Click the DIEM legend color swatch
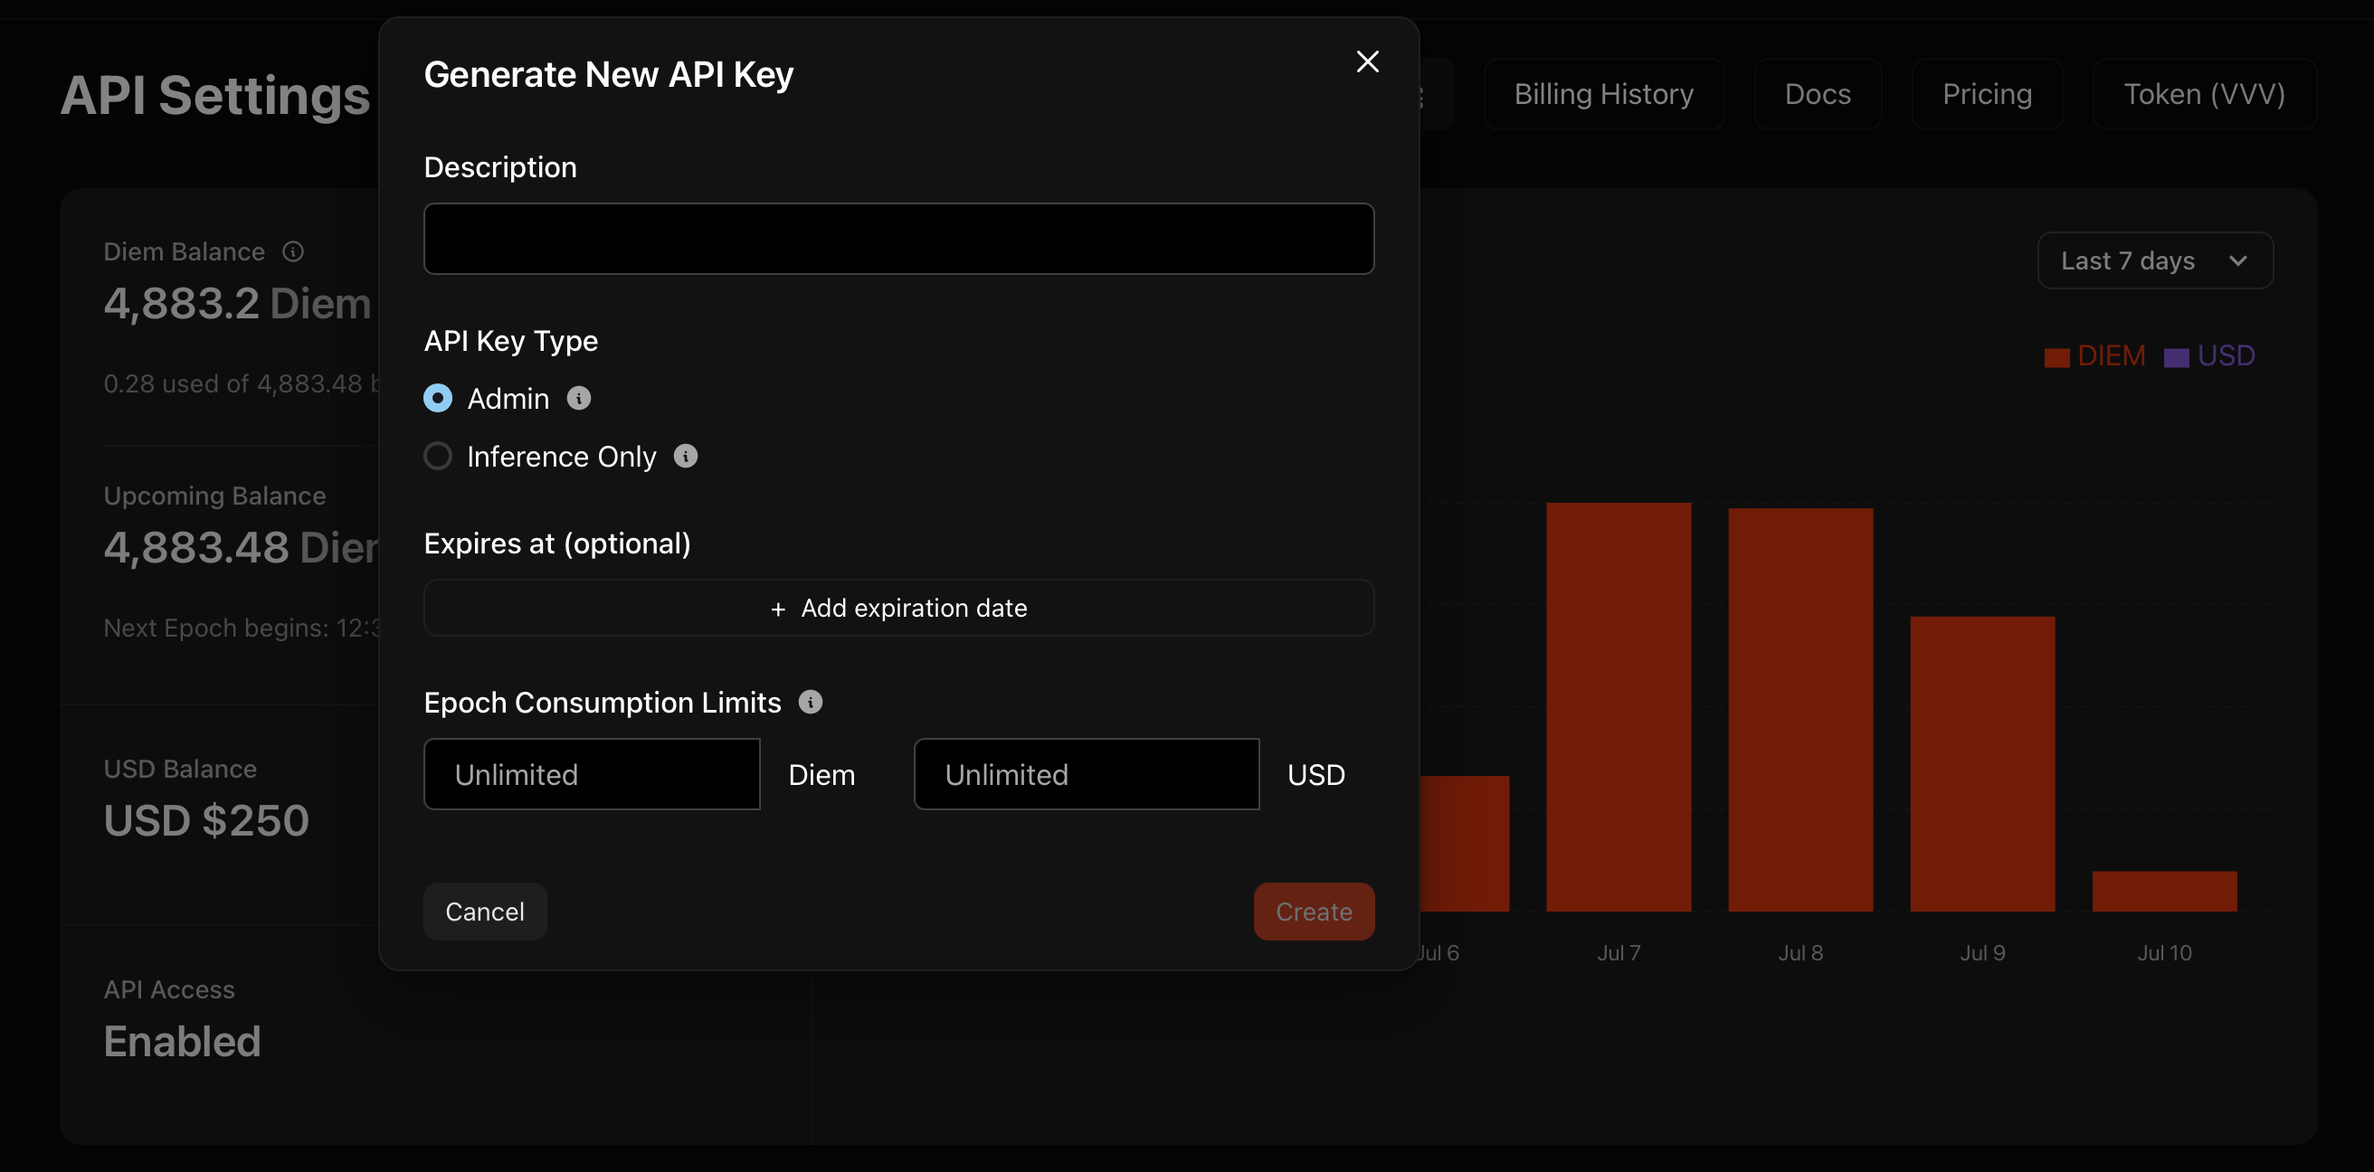This screenshot has height=1172, width=2374. pyautogui.click(x=2056, y=357)
